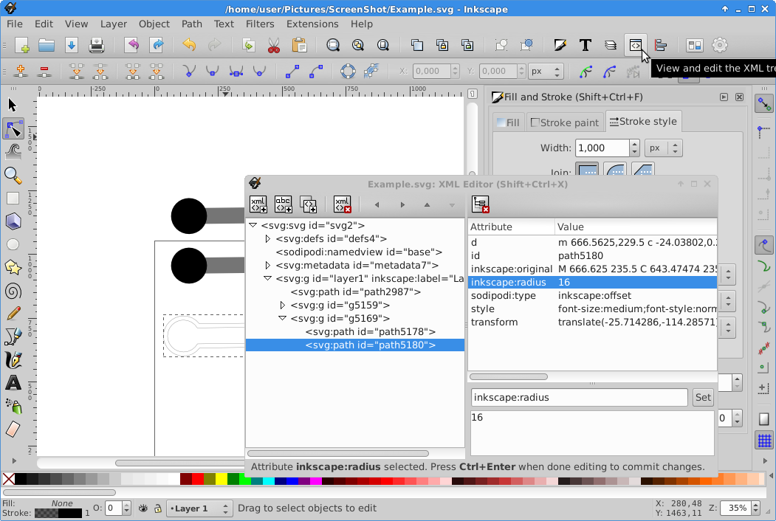Collapse the svg:g id="layer1" node
Image resolution: width=776 pixels, height=521 pixels.
268,278
